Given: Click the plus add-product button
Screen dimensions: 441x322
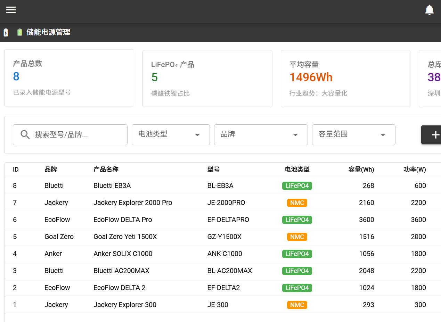Looking at the screenshot, I should [x=431, y=135].
